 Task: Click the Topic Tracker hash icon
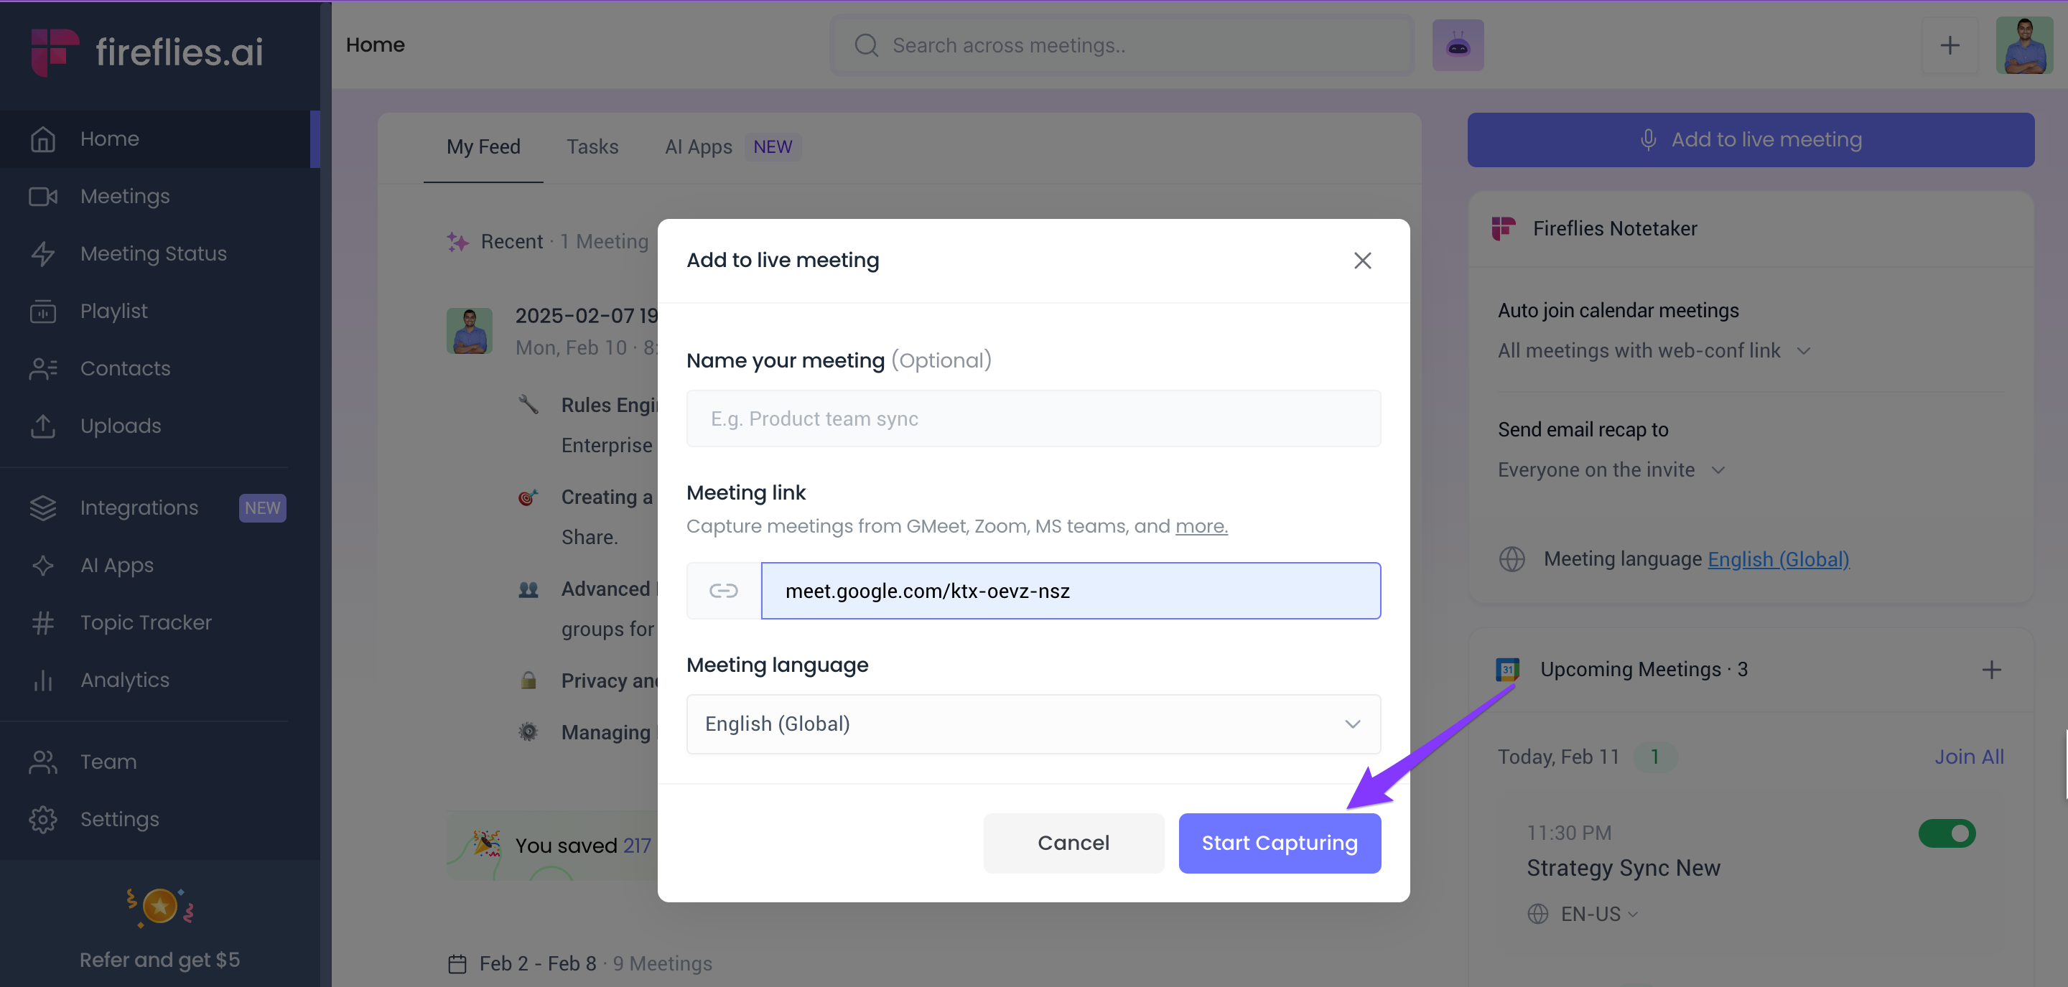point(42,622)
